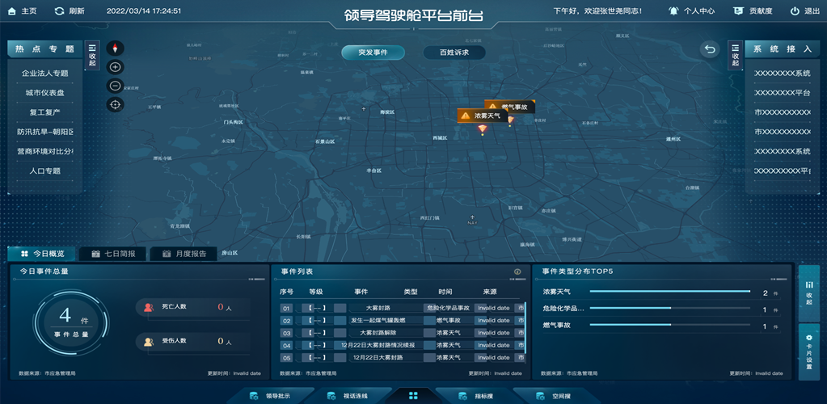Toggle the 突发事件 map layer
827x404 pixels.
(372, 53)
